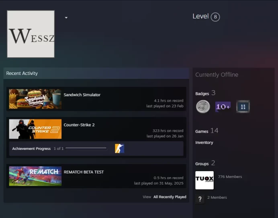
Task: Click the question mark group icon
Action: 200,199
